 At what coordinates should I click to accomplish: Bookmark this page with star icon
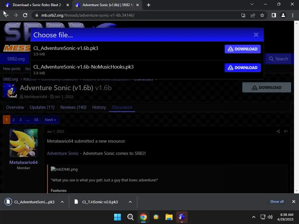[262, 15]
